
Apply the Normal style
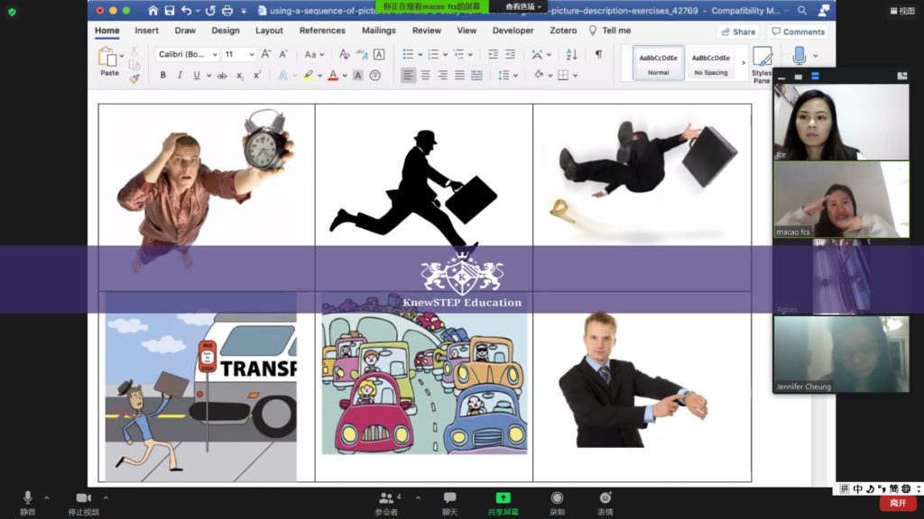pyautogui.click(x=658, y=63)
